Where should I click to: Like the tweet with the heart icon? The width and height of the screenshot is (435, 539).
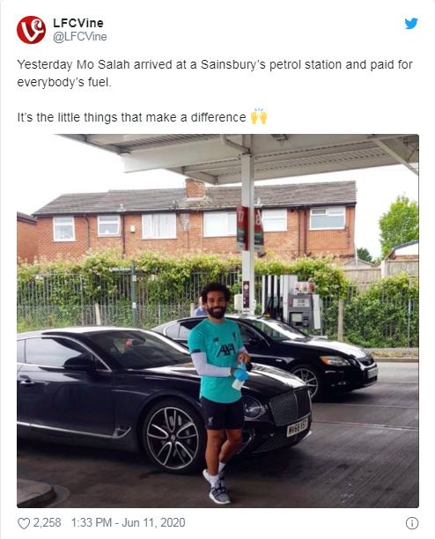click(x=24, y=523)
